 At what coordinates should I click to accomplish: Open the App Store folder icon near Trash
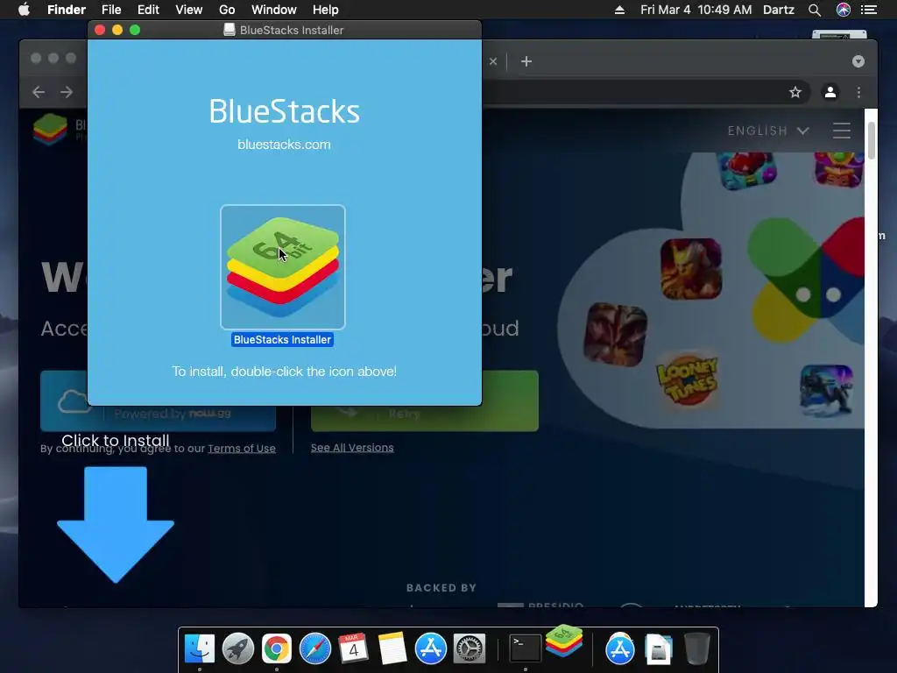coord(620,648)
